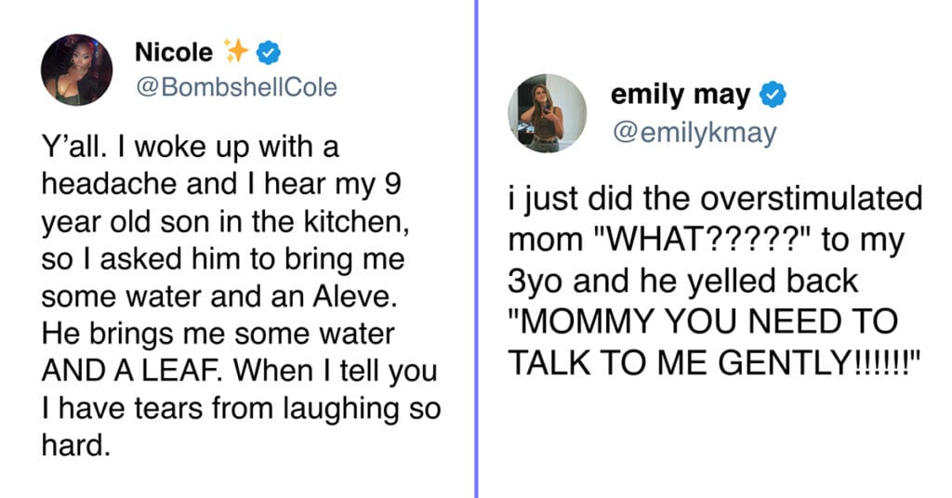Click the opening "Y'all." in Nicole's tweet
952x498 pixels.
pos(69,148)
